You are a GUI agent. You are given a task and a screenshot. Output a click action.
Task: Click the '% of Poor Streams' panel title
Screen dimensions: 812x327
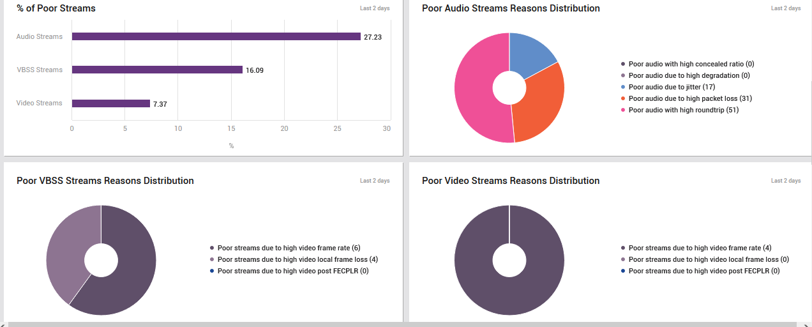[x=56, y=8]
